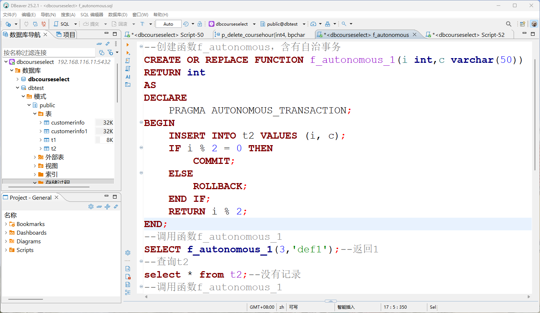The width and height of the screenshot is (540, 313).
Task: Click the database tools icon in toolbar
Action: [327, 24]
